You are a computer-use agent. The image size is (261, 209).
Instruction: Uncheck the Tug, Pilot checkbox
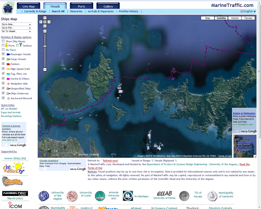(3, 73)
